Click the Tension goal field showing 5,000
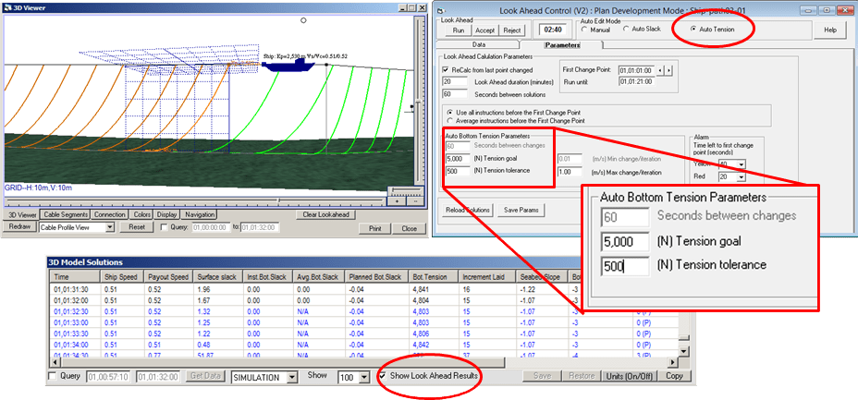This screenshot has width=858, height=400. pos(458,159)
